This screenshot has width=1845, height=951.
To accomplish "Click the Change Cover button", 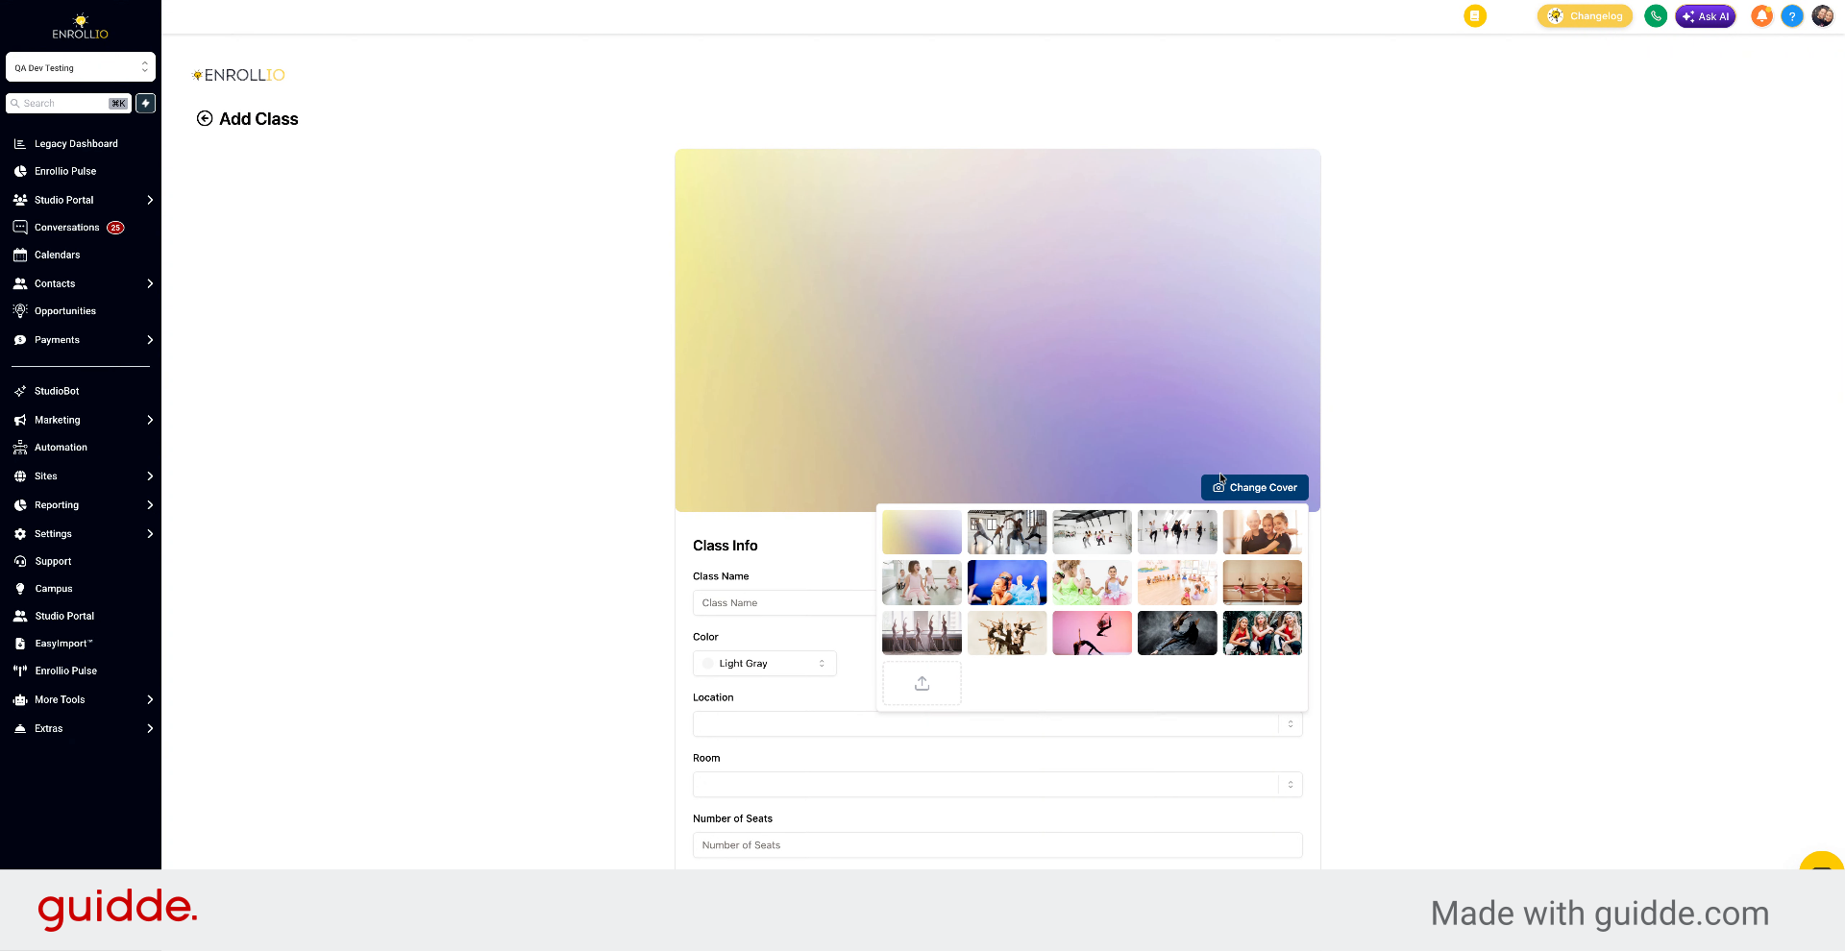I will point(1254,487).
